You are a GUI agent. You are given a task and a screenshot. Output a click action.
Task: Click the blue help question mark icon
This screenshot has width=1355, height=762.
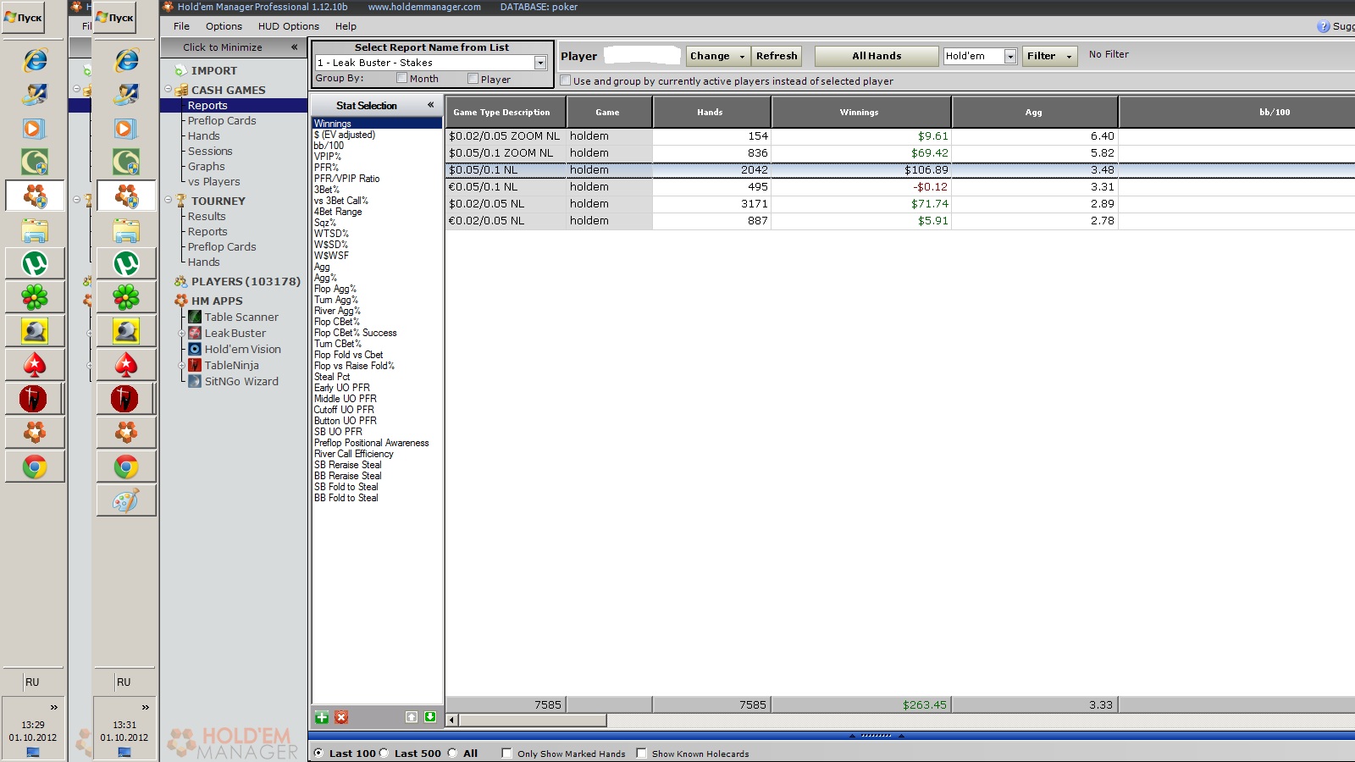(x=1324, y=26)
